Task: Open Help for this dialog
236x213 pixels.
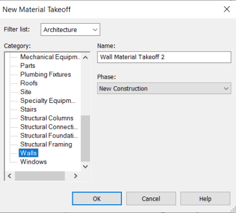Action: coord(205,199)
